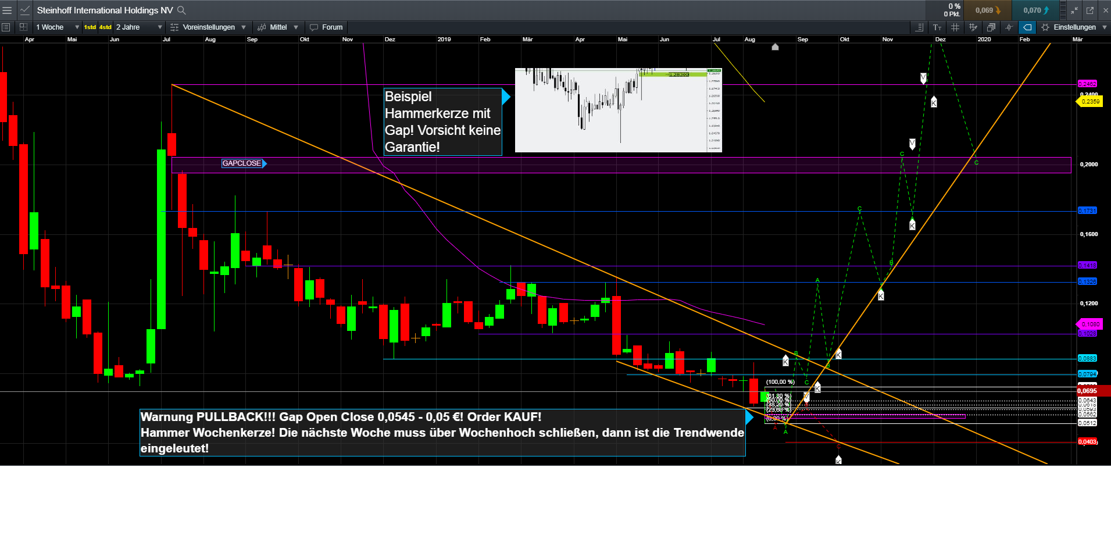Enable the 4std timeframe toggle
Image resolution: width=1111 pixels, height=535 pixels.
coord(104,27)
